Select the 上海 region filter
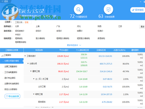The width and height of the screenshot is (145, 109). coord(38,26)
